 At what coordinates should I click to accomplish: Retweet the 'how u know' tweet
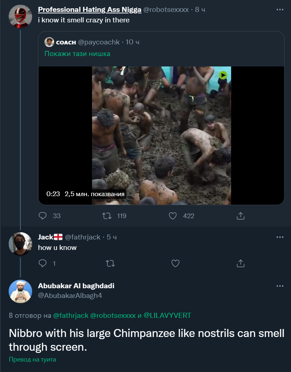110,263
